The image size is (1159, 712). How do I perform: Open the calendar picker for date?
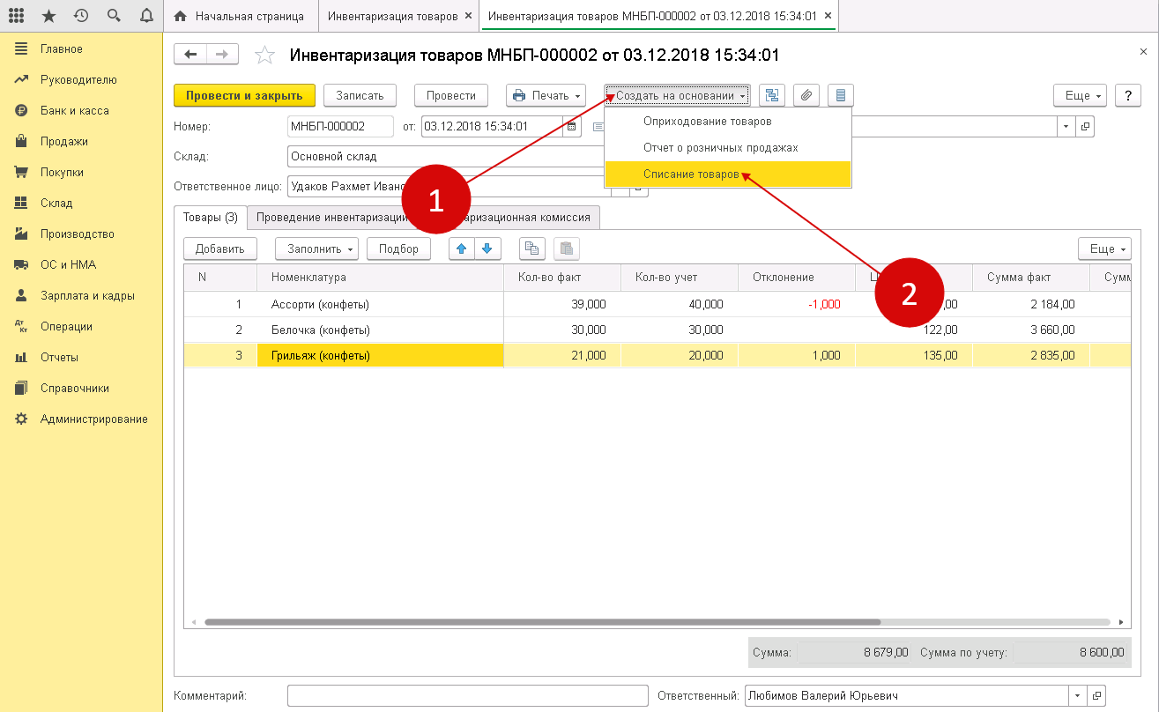[x=571, y=126]
